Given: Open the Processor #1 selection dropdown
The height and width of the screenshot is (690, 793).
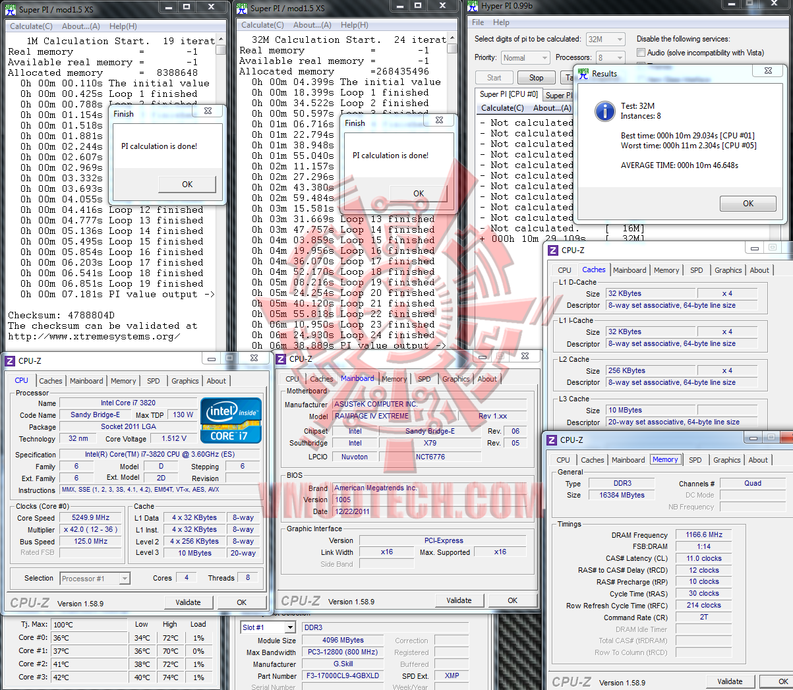Looking at the screenshot, I should tap(125, 579).
